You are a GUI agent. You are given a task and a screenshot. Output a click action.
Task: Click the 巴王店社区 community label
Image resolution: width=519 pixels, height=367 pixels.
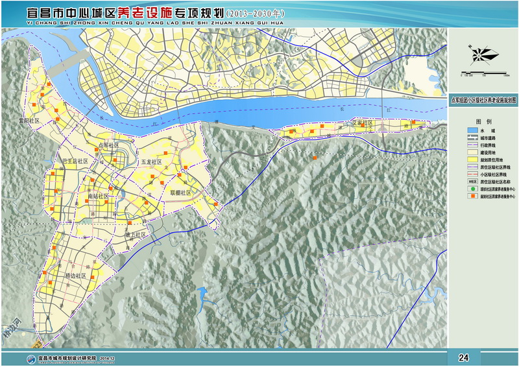tap(74, 160)
